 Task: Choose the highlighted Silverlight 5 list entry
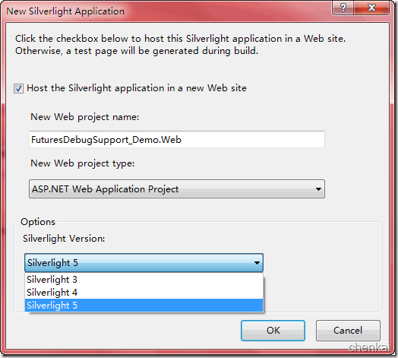pos(144,306)
